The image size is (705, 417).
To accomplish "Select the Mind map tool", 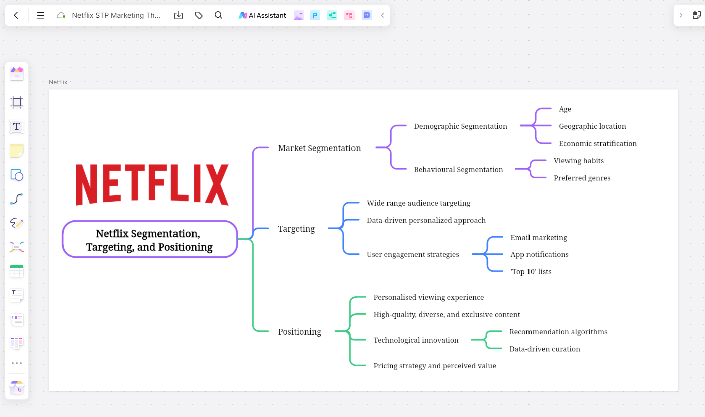I will click(x=17, y=247).
